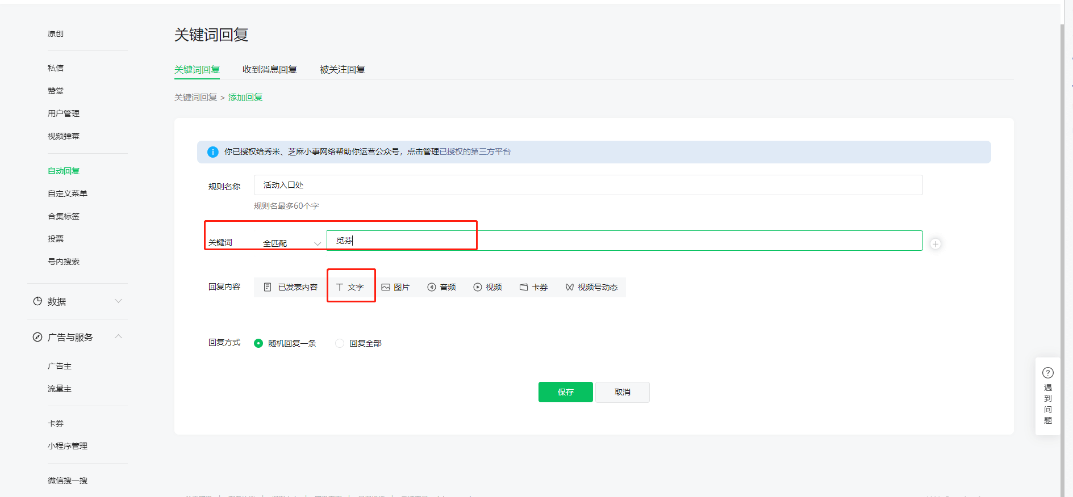Select the 已发表内容 document icon
Screen dimensions: 1073x497
pos(268,287)
